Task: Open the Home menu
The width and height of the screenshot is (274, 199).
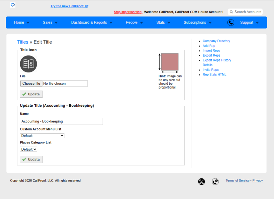Action: tap(19, 22)
